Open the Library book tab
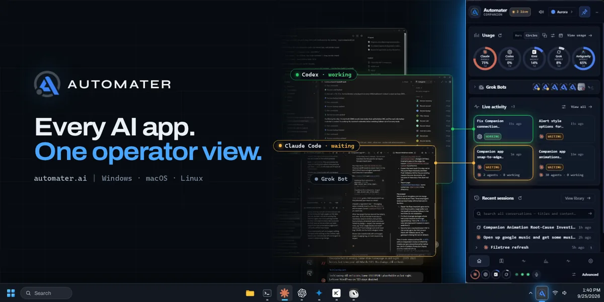Viewport: 604px width, 302px height. click(501, 261)
